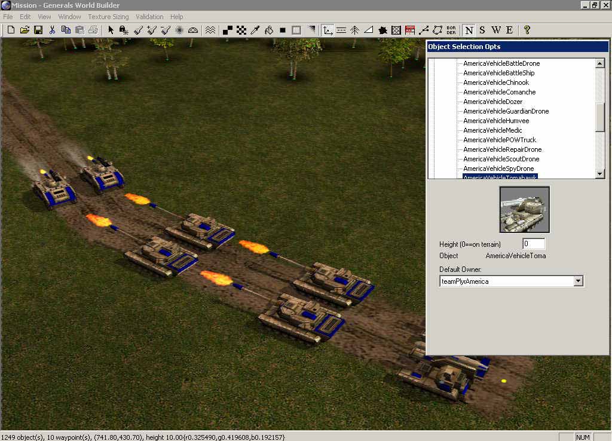Select the red building/fence tool

click(410, 30)
